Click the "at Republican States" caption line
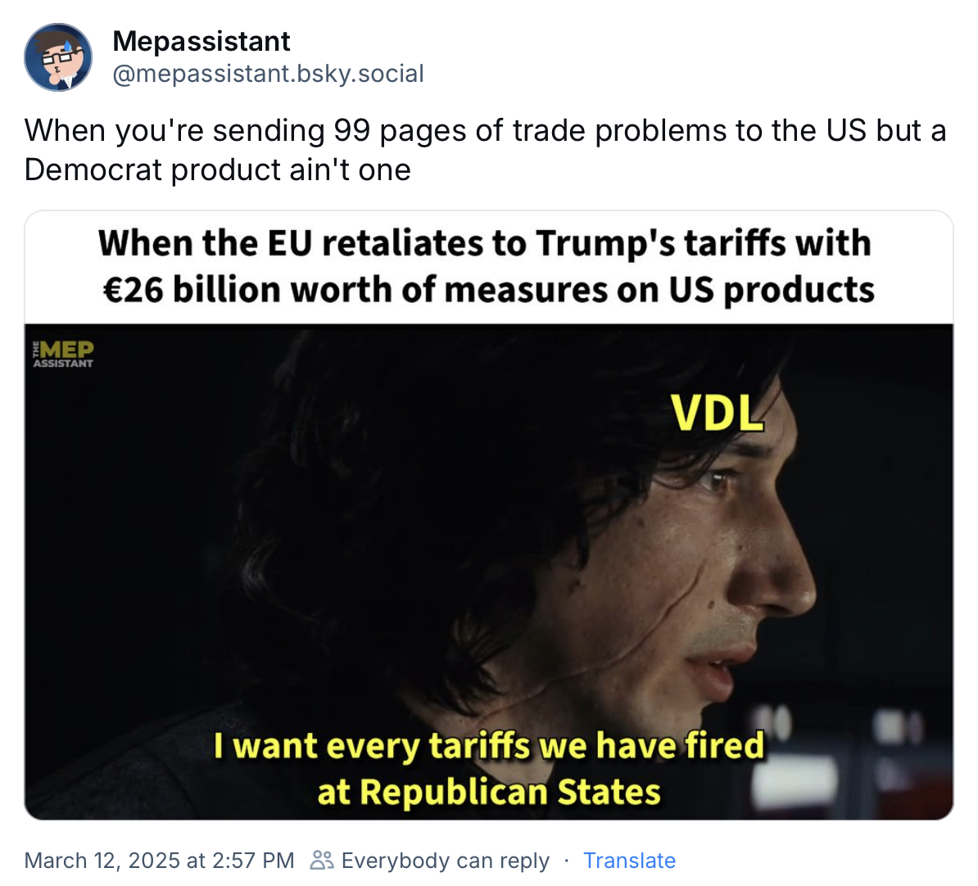Screen dimensions: 978x886 coord(489,792)
